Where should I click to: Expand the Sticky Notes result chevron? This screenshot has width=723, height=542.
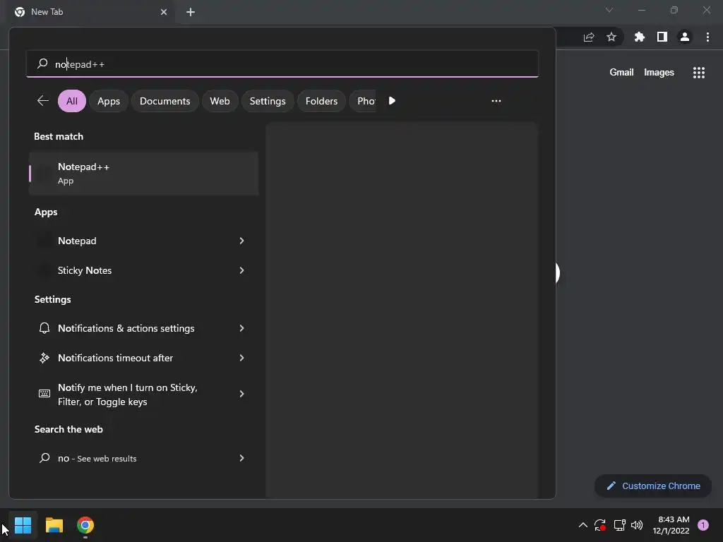click(241, 270)
